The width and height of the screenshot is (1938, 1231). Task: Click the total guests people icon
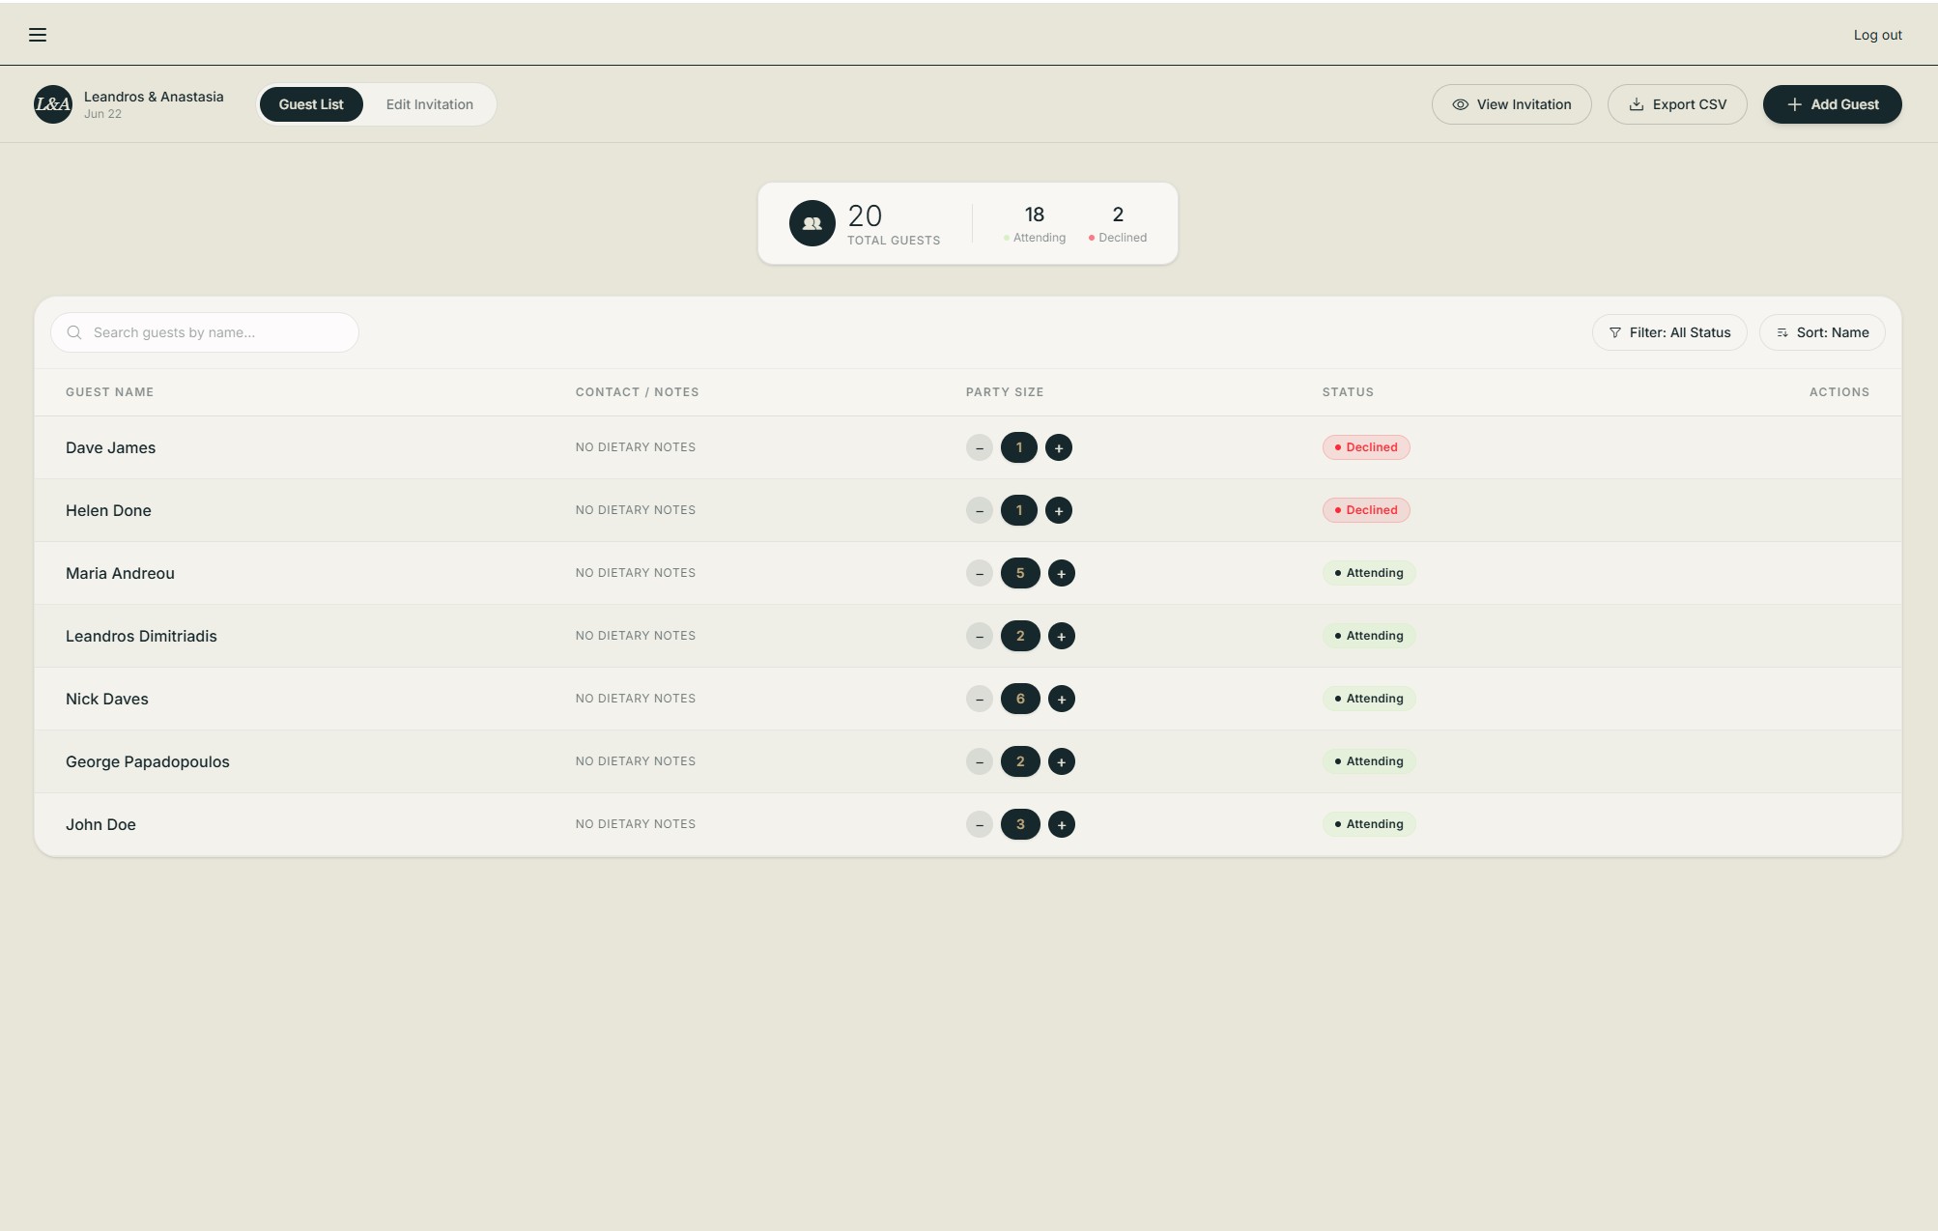[x=812, y=223]
